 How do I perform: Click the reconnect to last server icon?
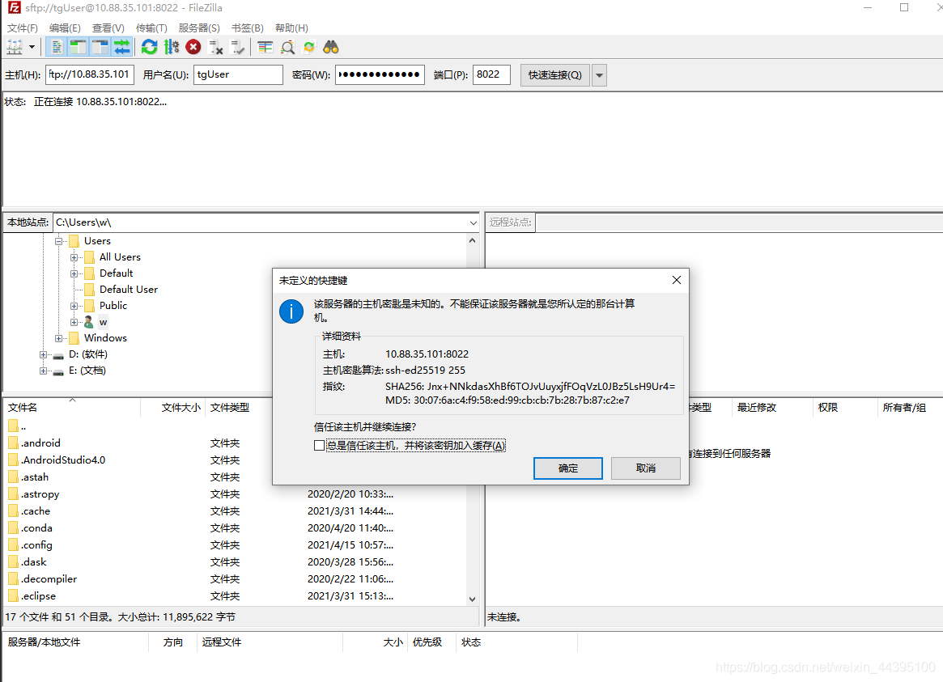point(237,47)
